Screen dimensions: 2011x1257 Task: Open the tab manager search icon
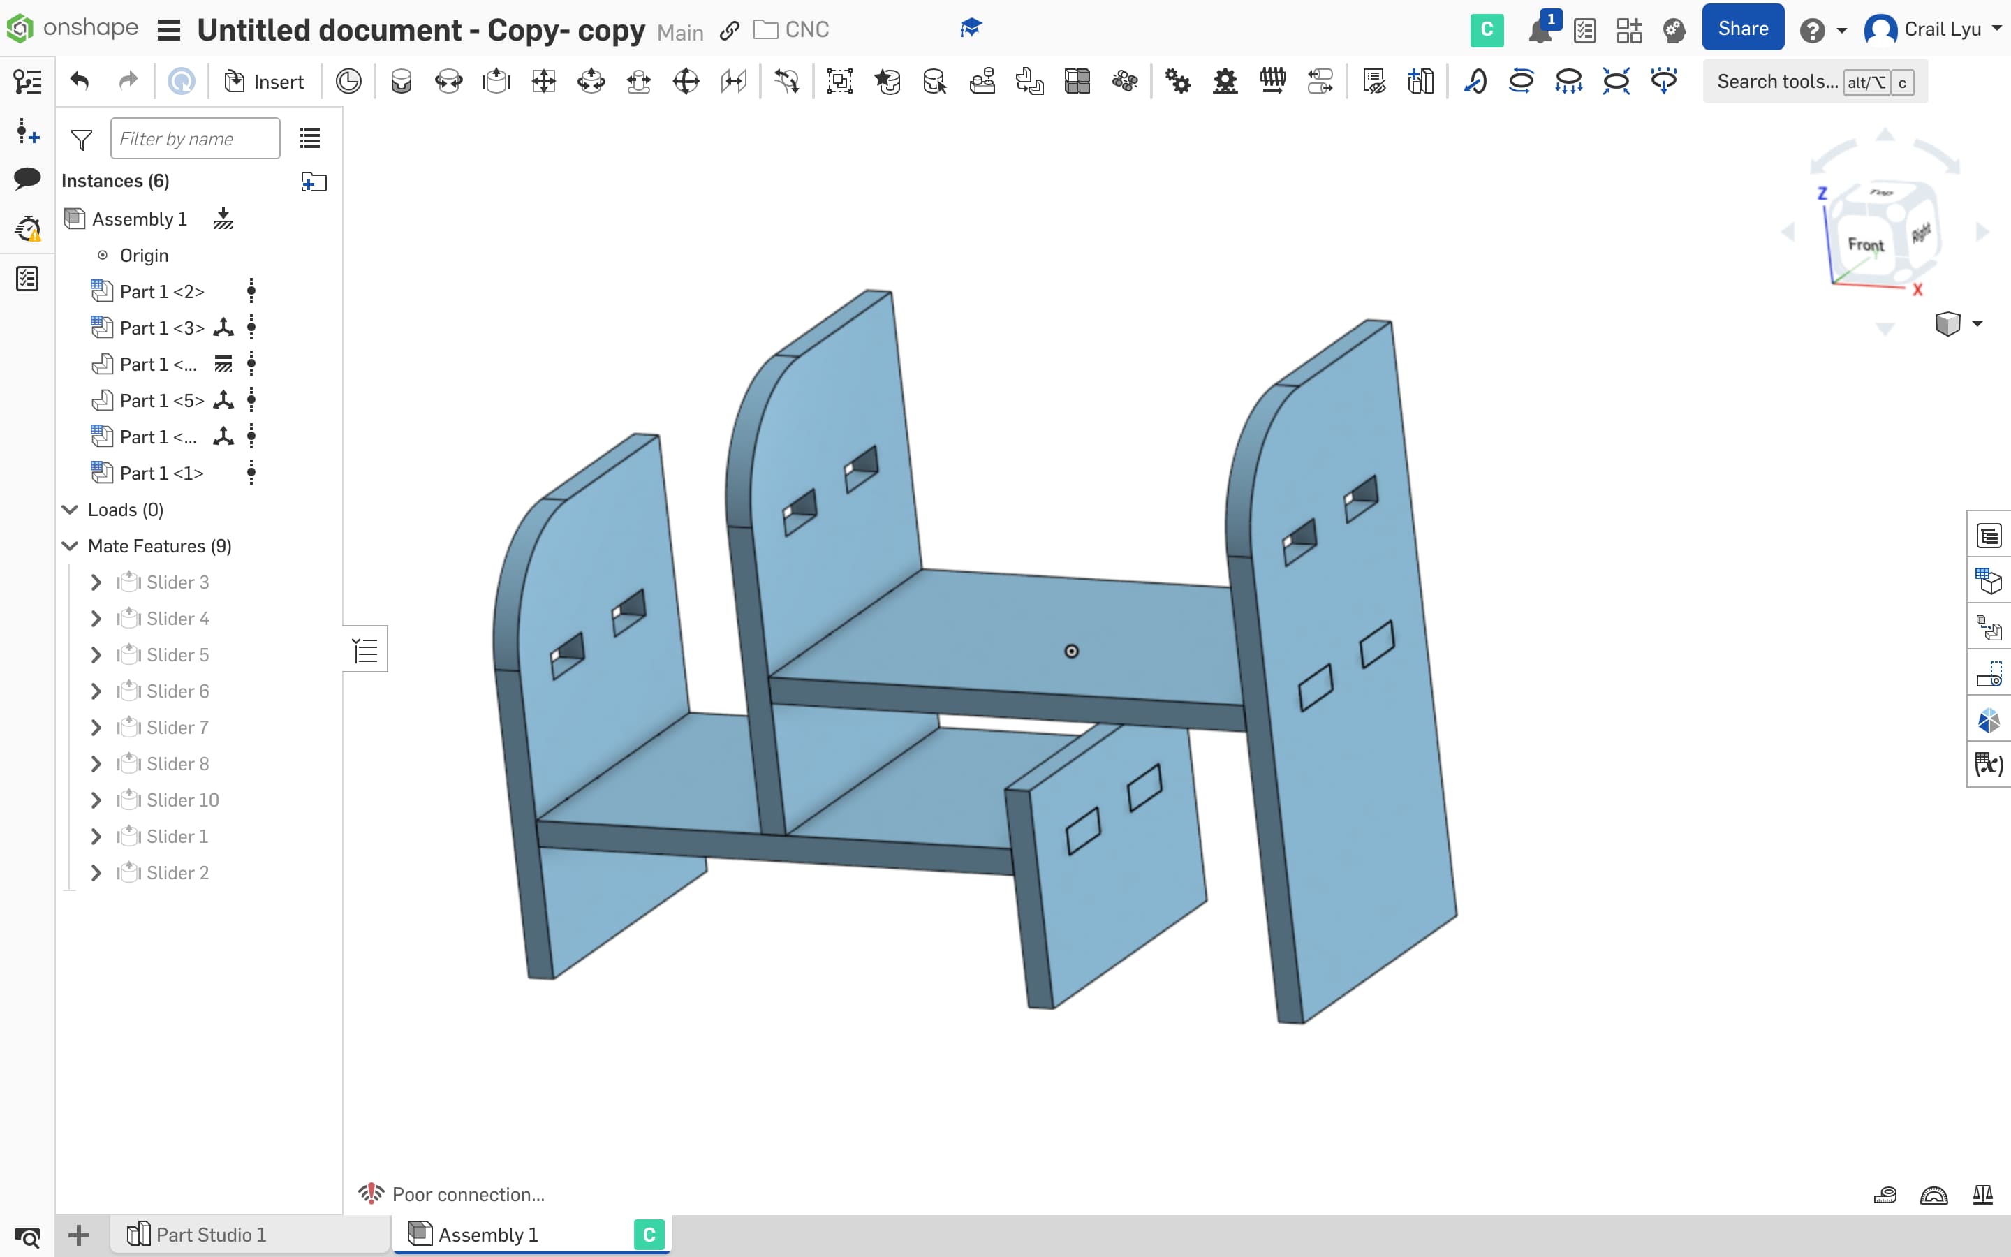[x=27, y=1237]
